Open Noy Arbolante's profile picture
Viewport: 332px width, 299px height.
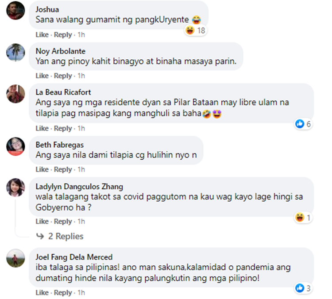pyautogui.click(x=15, y=53)
